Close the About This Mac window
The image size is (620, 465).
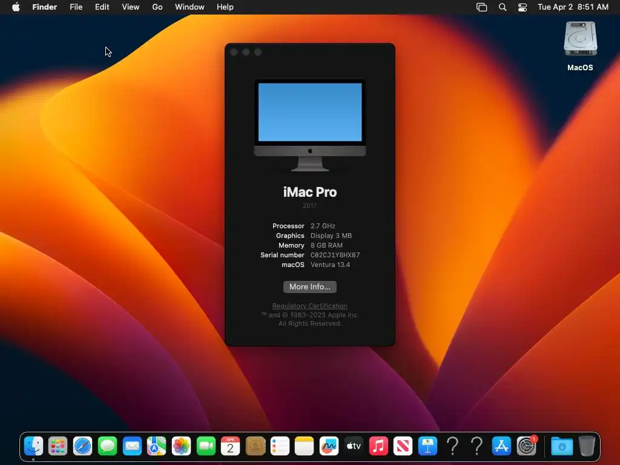(x=234, y=52)
